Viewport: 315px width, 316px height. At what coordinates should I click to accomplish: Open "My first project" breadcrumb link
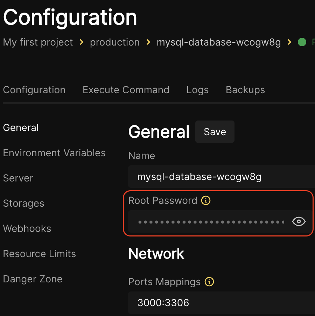(38, 42)
